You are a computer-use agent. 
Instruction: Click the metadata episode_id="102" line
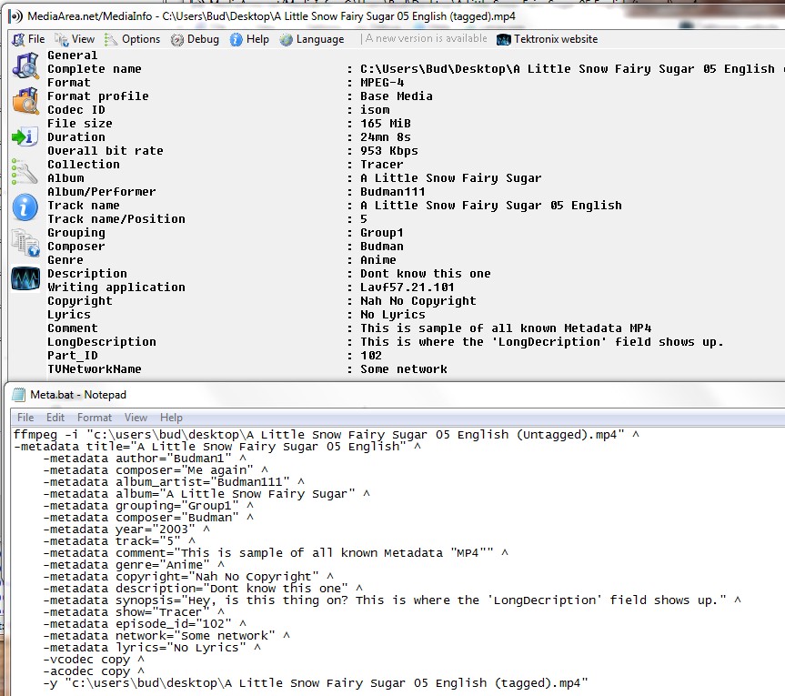tap(145, 624)
